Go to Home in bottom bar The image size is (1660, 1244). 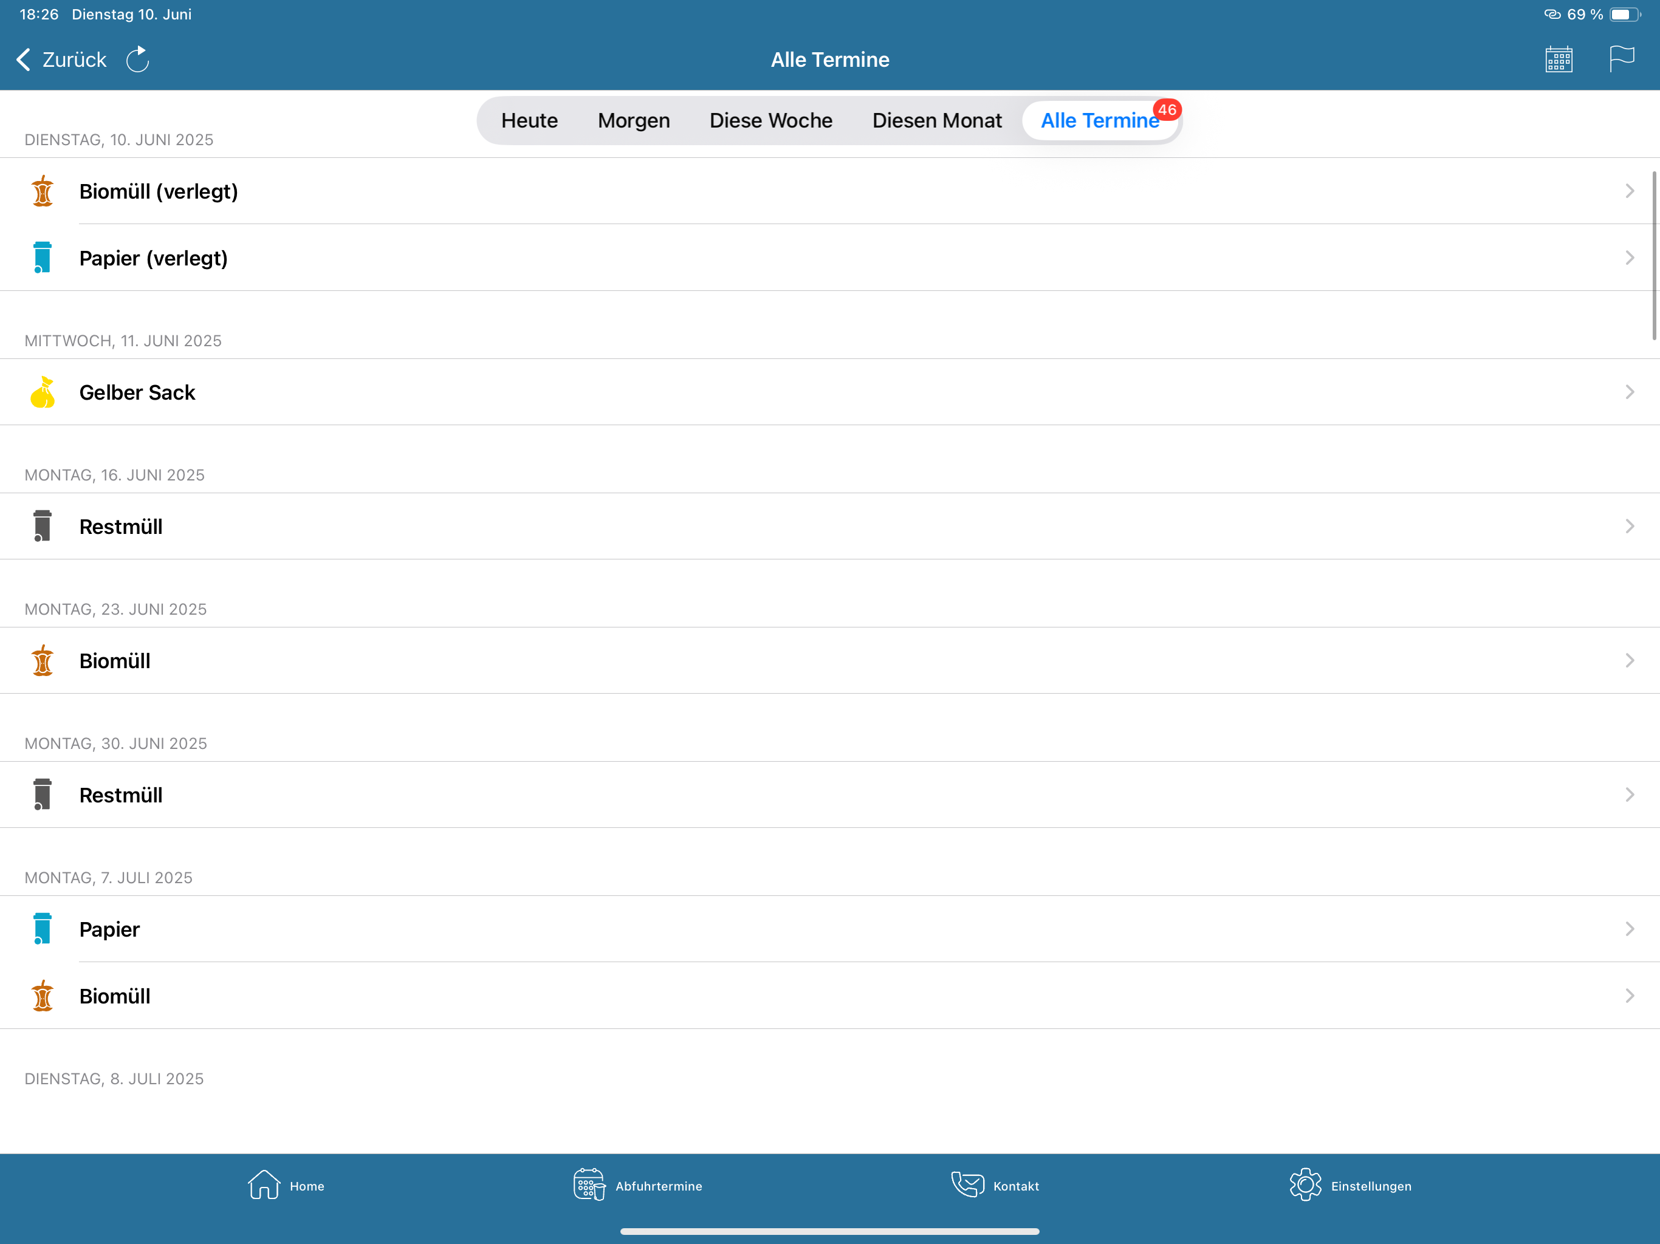[x=286, y=1186]
